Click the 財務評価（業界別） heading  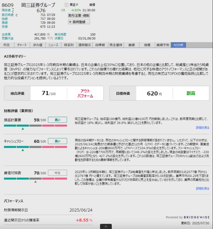(18, 111)
